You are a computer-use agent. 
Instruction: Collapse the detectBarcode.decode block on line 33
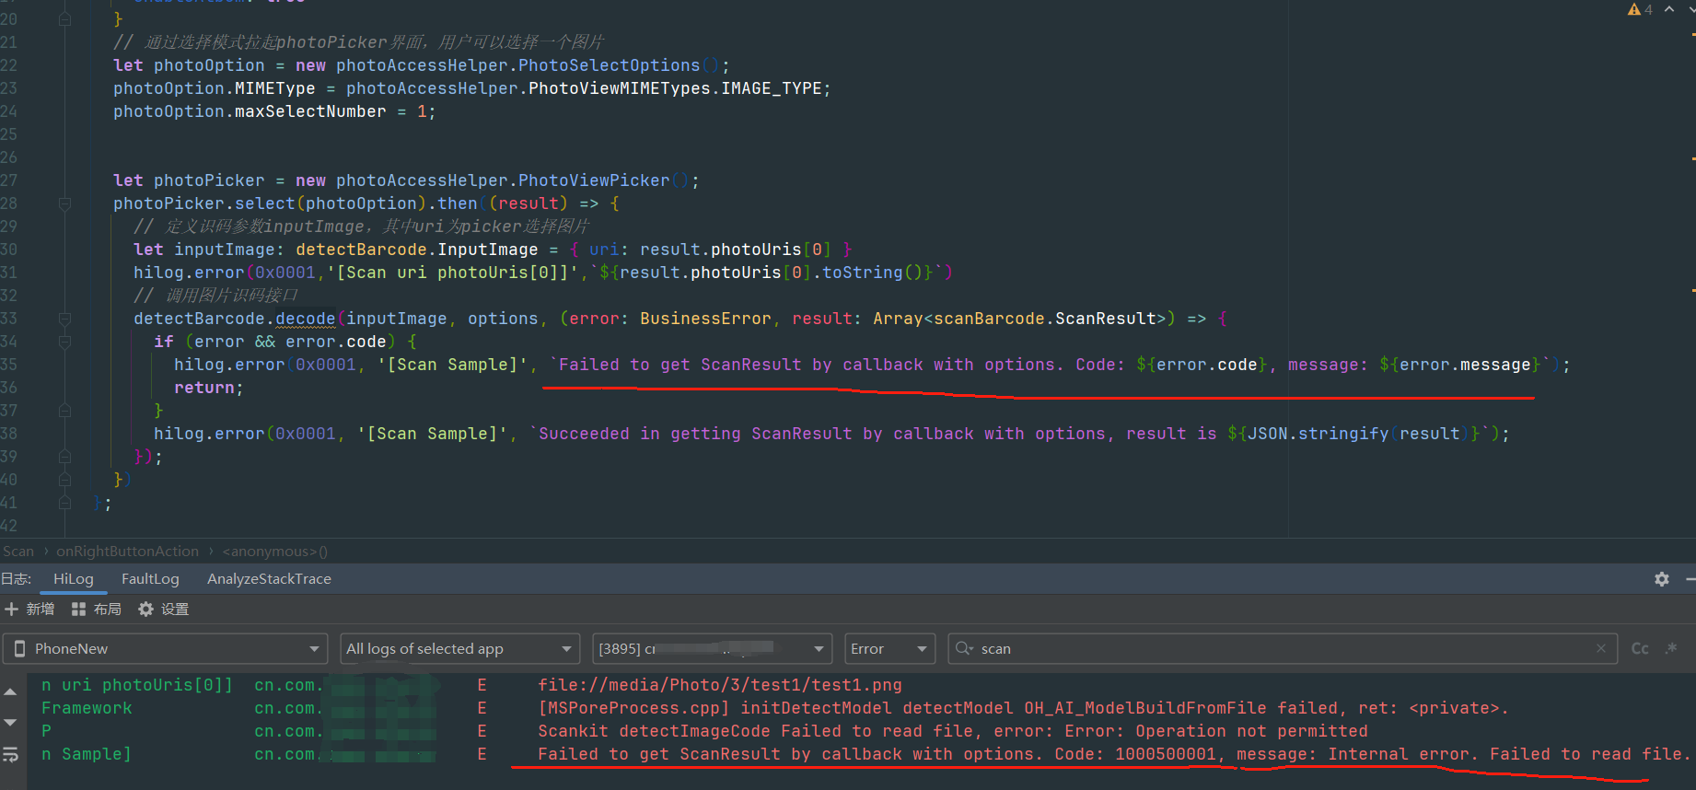[x=64, y=319]
